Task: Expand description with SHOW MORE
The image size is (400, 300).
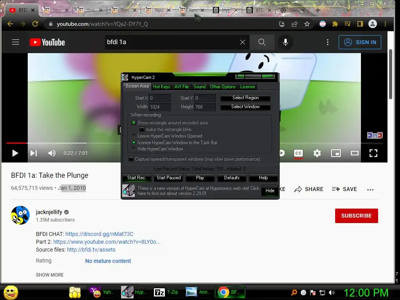Action: coord(50,275)
